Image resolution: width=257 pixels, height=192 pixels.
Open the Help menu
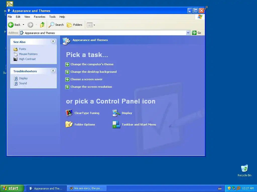point(62,17)
